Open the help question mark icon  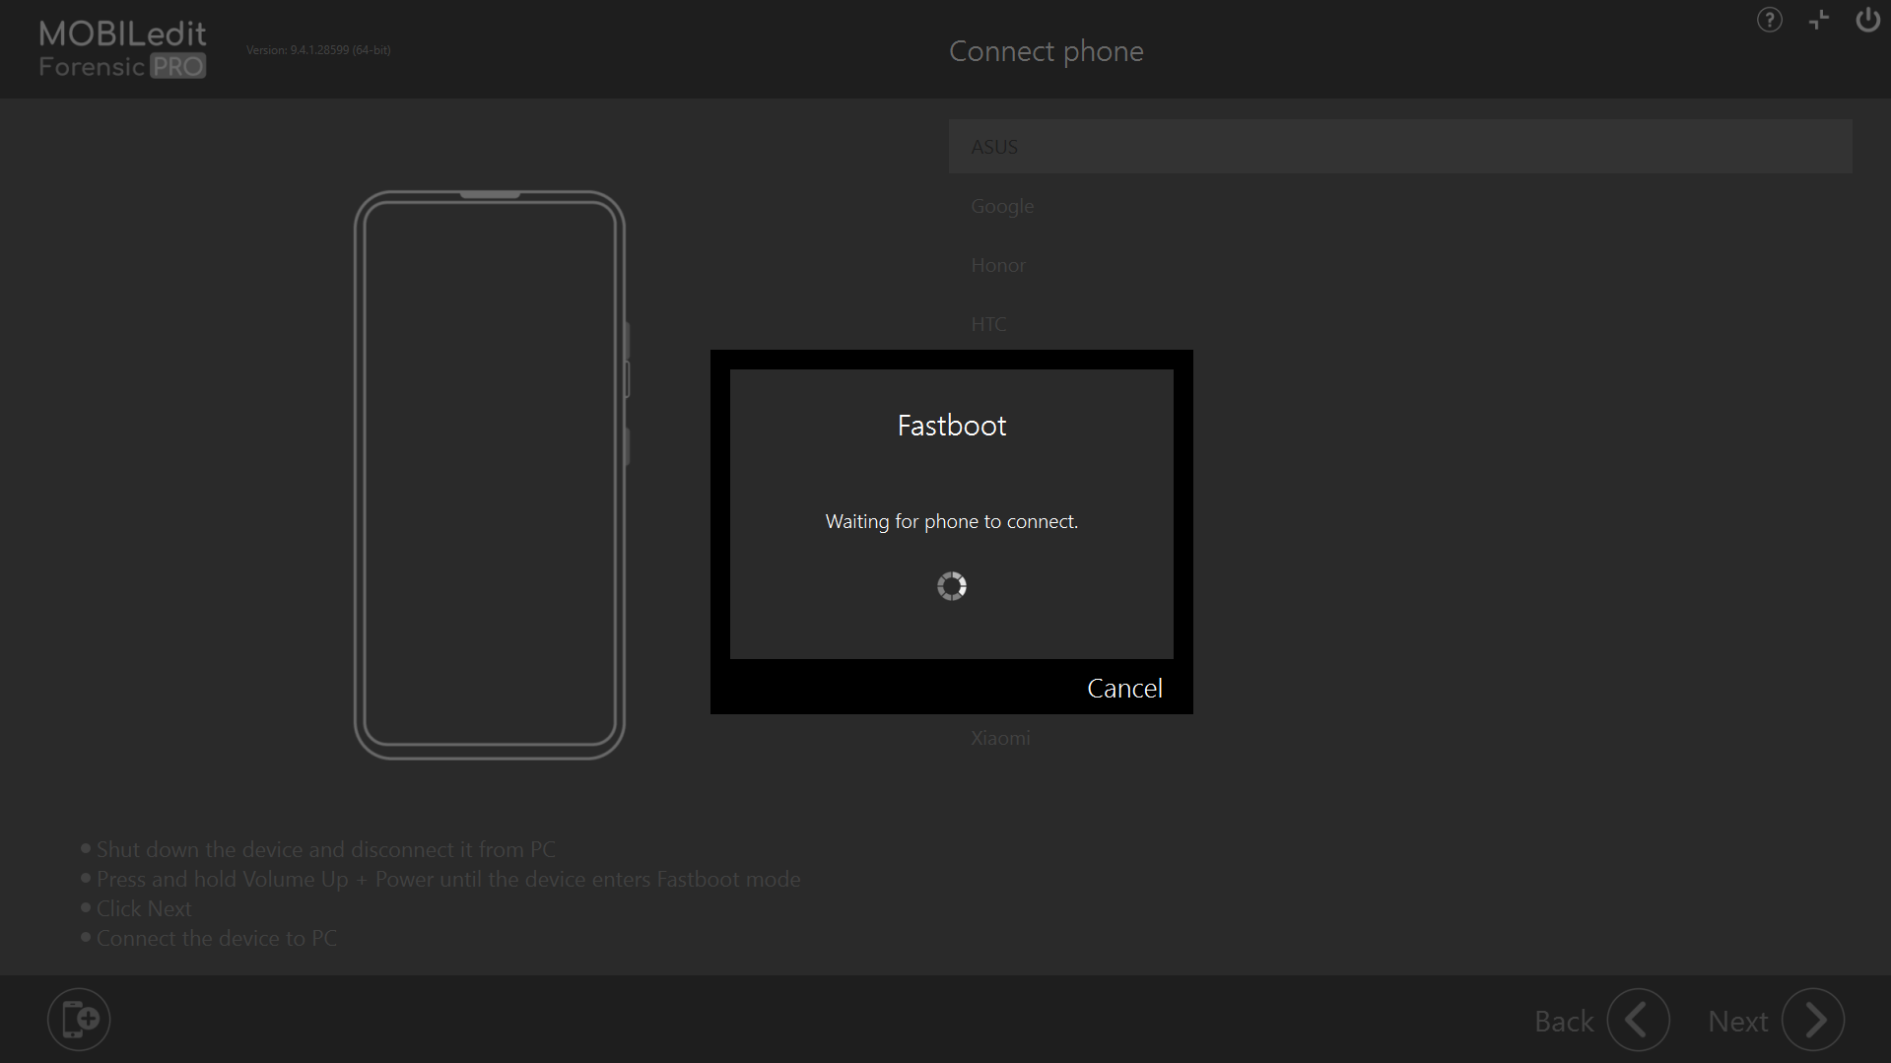(x=1769, y=20)
